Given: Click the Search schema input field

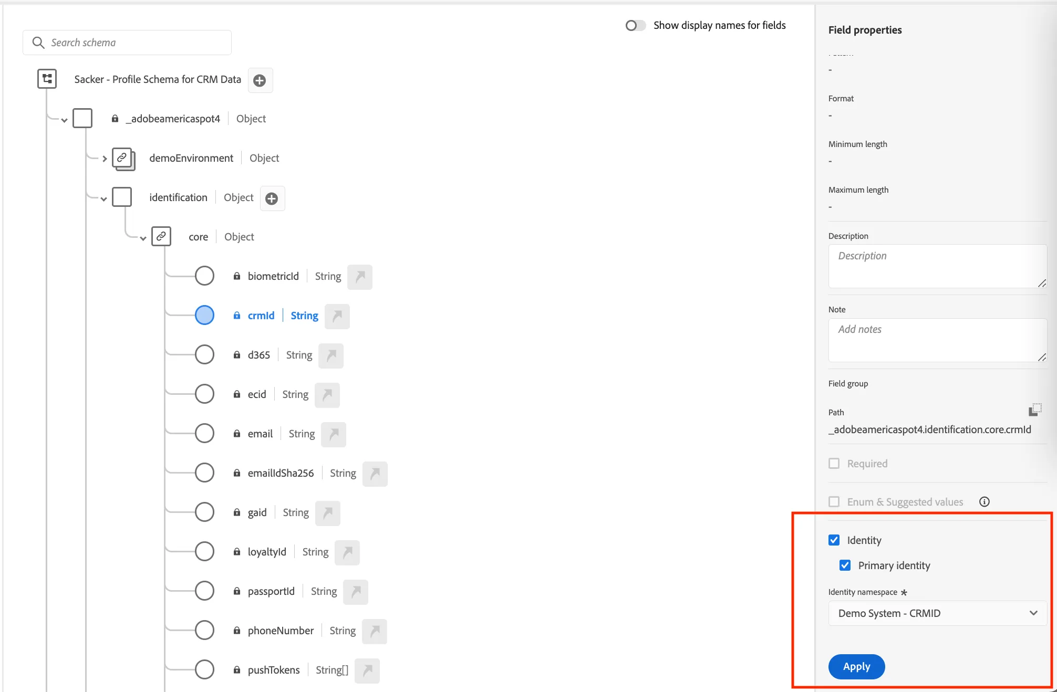Looking at the screenshot, I should tap(127, 43).
